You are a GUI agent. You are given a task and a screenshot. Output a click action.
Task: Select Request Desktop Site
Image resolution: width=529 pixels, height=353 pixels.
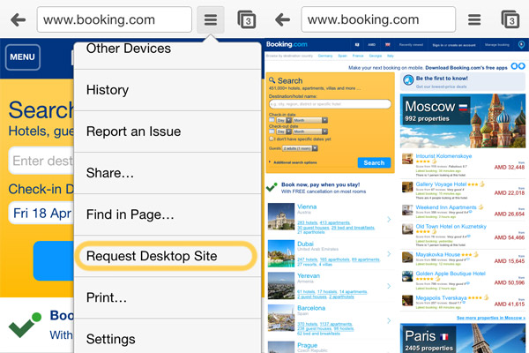pos(168,256)
